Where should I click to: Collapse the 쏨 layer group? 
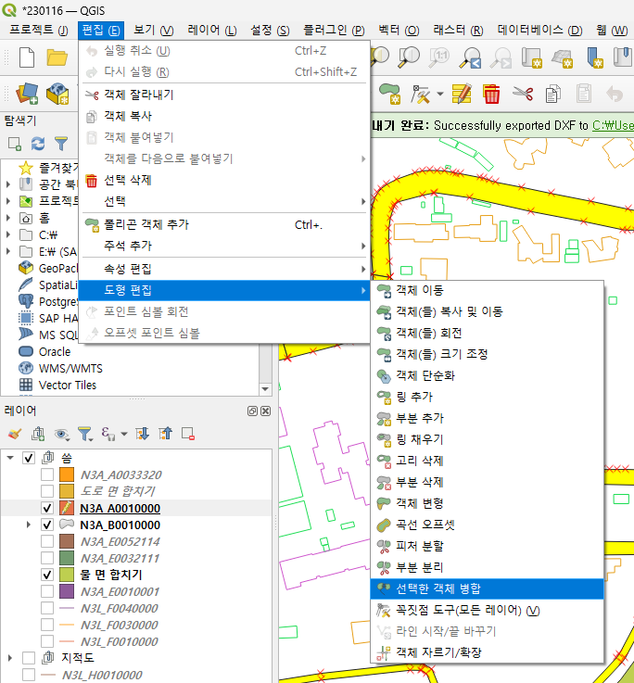(x=10, y=458)
